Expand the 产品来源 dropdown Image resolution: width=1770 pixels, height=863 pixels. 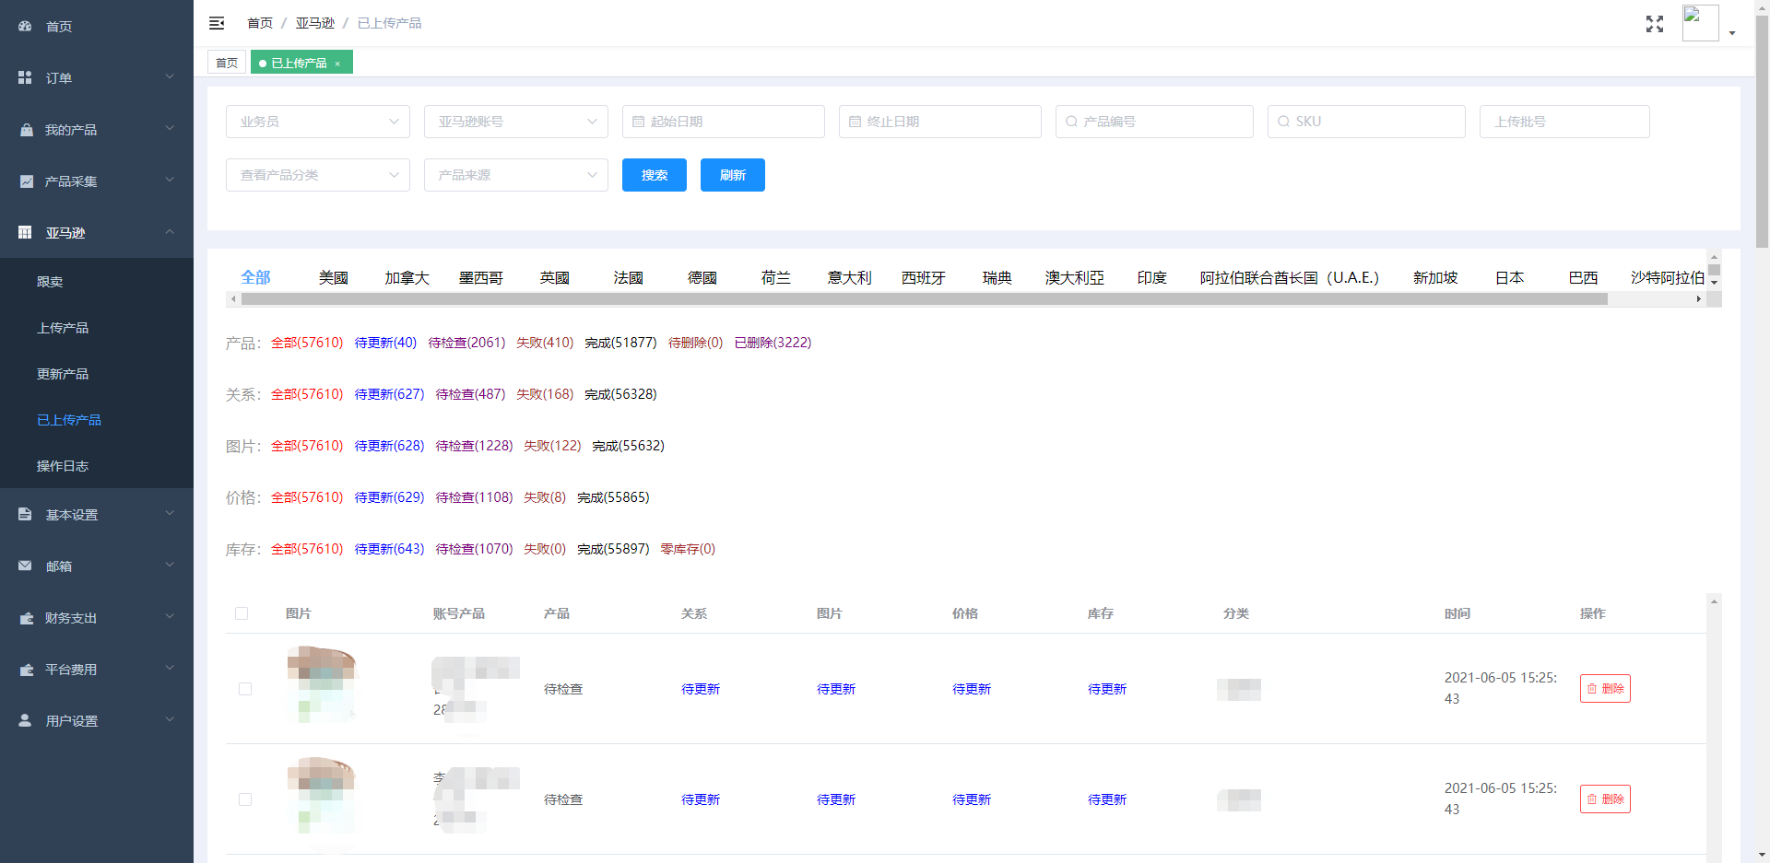[515, 175]
